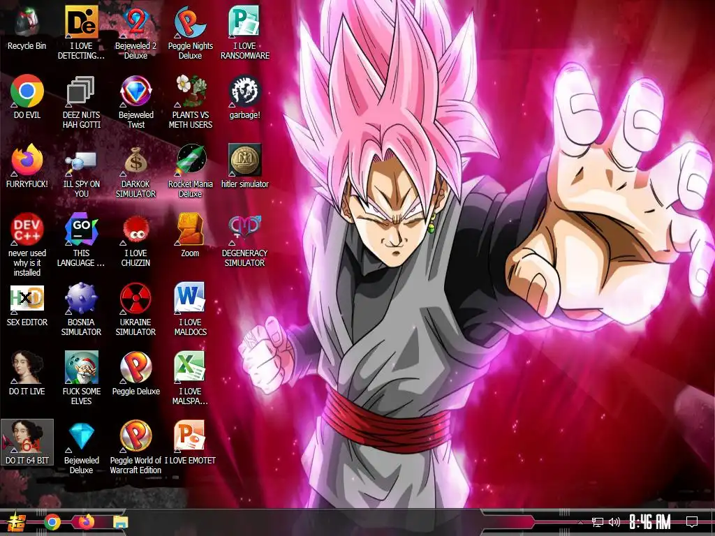This screenshot has width=715, height=536.
Task: Launch Rocket Mania Deluxe shortcut
Action: point(190,172)
